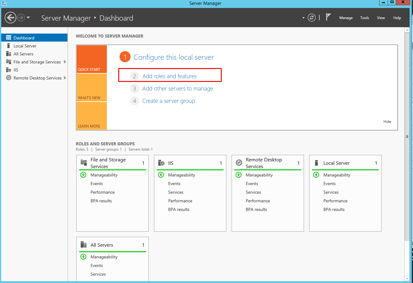Select Local Server in the left sidebar
Screen dimensions: 413x283
click(x=34, y=46)
